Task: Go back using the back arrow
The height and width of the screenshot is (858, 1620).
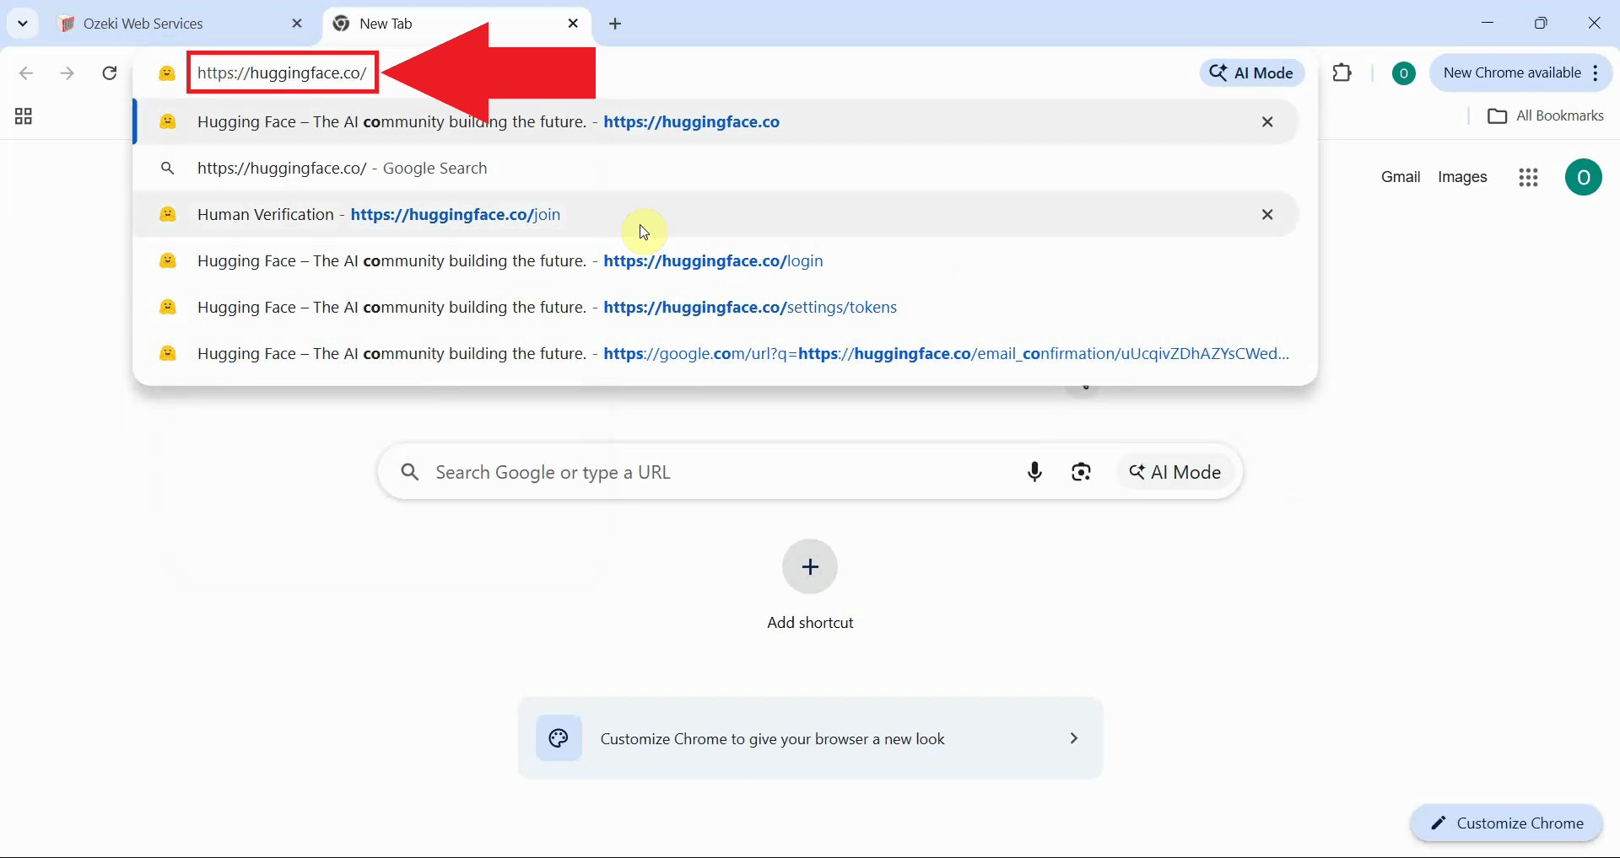Action: point(26,73)
